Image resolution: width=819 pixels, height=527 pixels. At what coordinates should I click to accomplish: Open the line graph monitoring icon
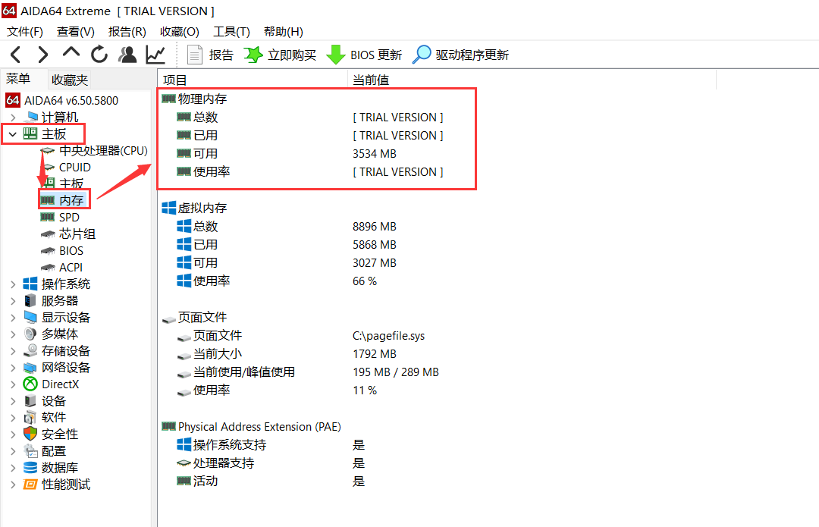(155, 54)
